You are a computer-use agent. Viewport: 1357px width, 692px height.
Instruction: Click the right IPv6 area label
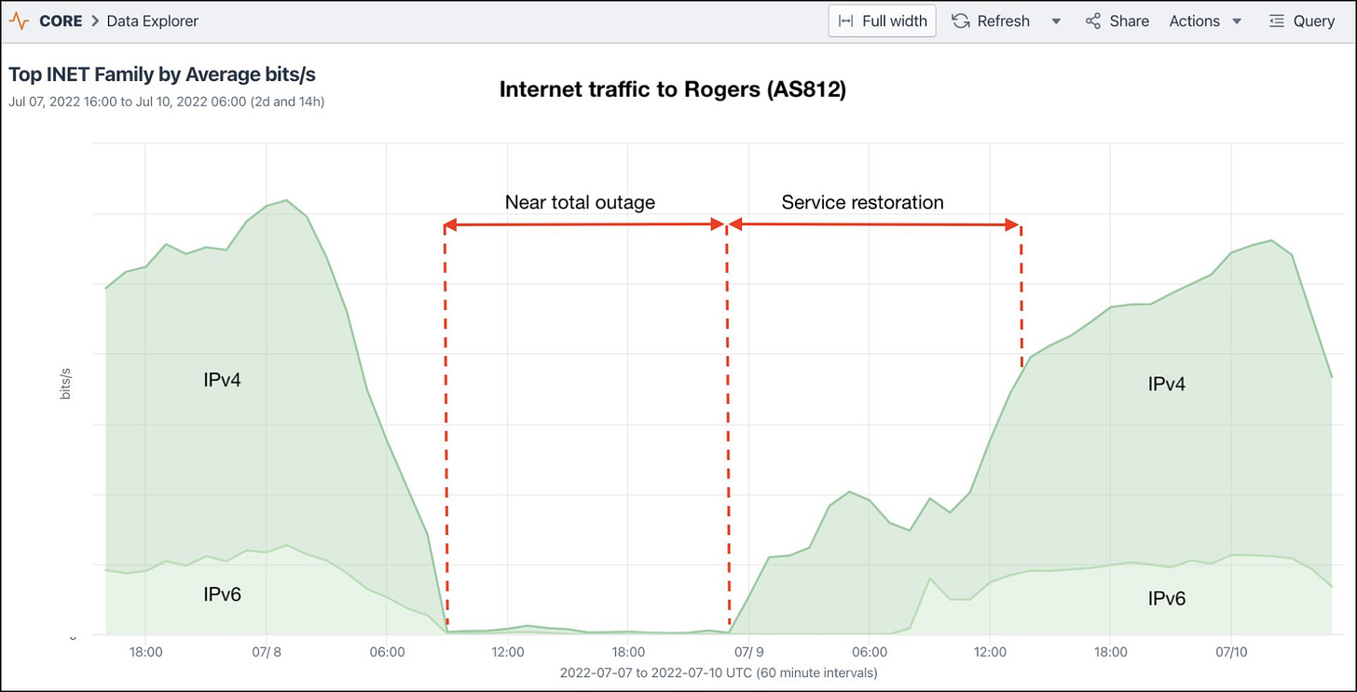(x=1167, y=599)
